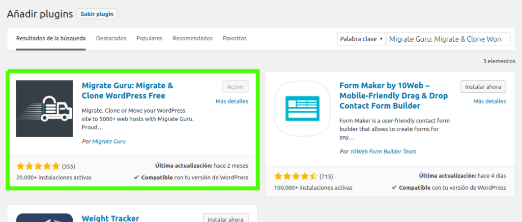The image size is (522, 222).
Task: Click the 100.000+ instalaciones activas text
Action: 313,188
